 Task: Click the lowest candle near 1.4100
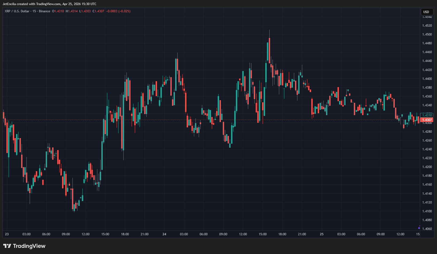(x=74, y=208)
